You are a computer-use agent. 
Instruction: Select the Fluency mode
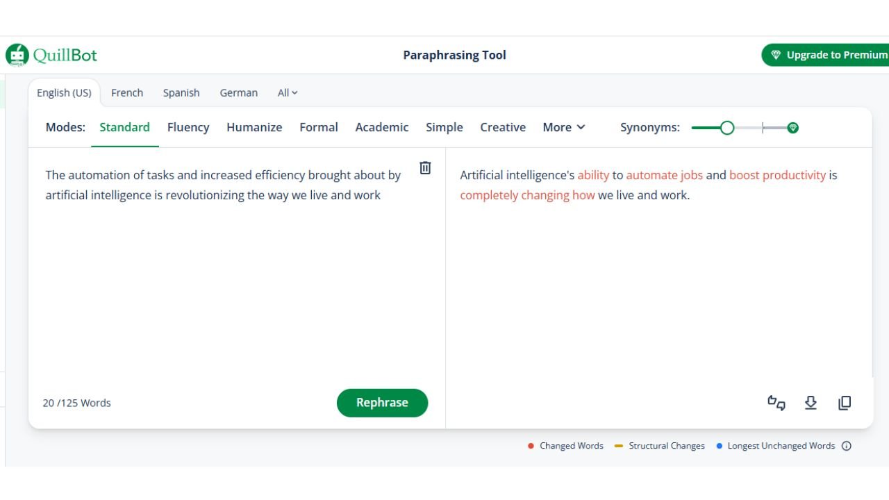click(188, 128)
